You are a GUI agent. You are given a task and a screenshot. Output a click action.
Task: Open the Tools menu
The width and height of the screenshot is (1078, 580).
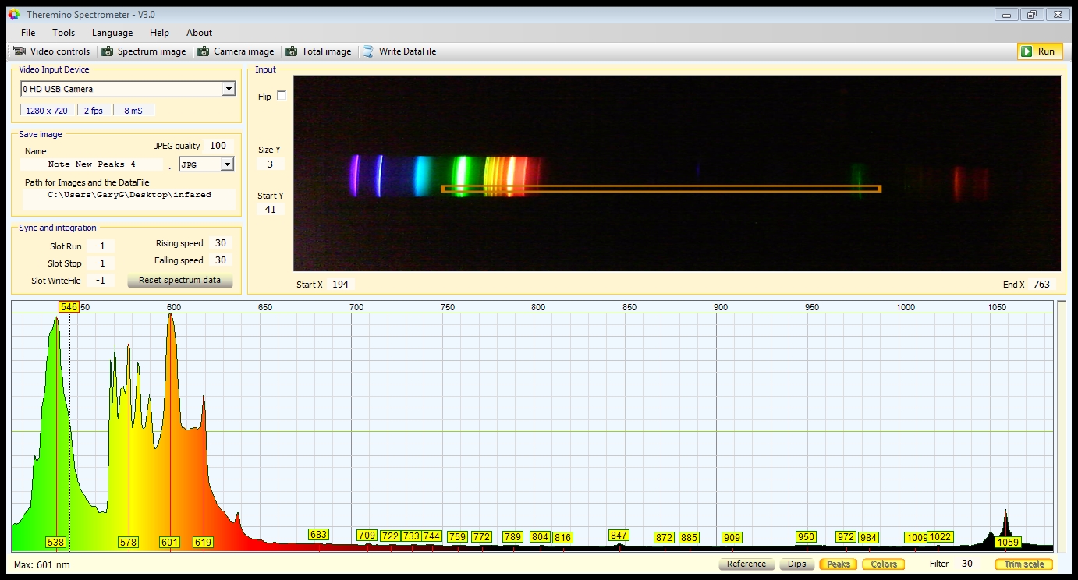point(63,33)
